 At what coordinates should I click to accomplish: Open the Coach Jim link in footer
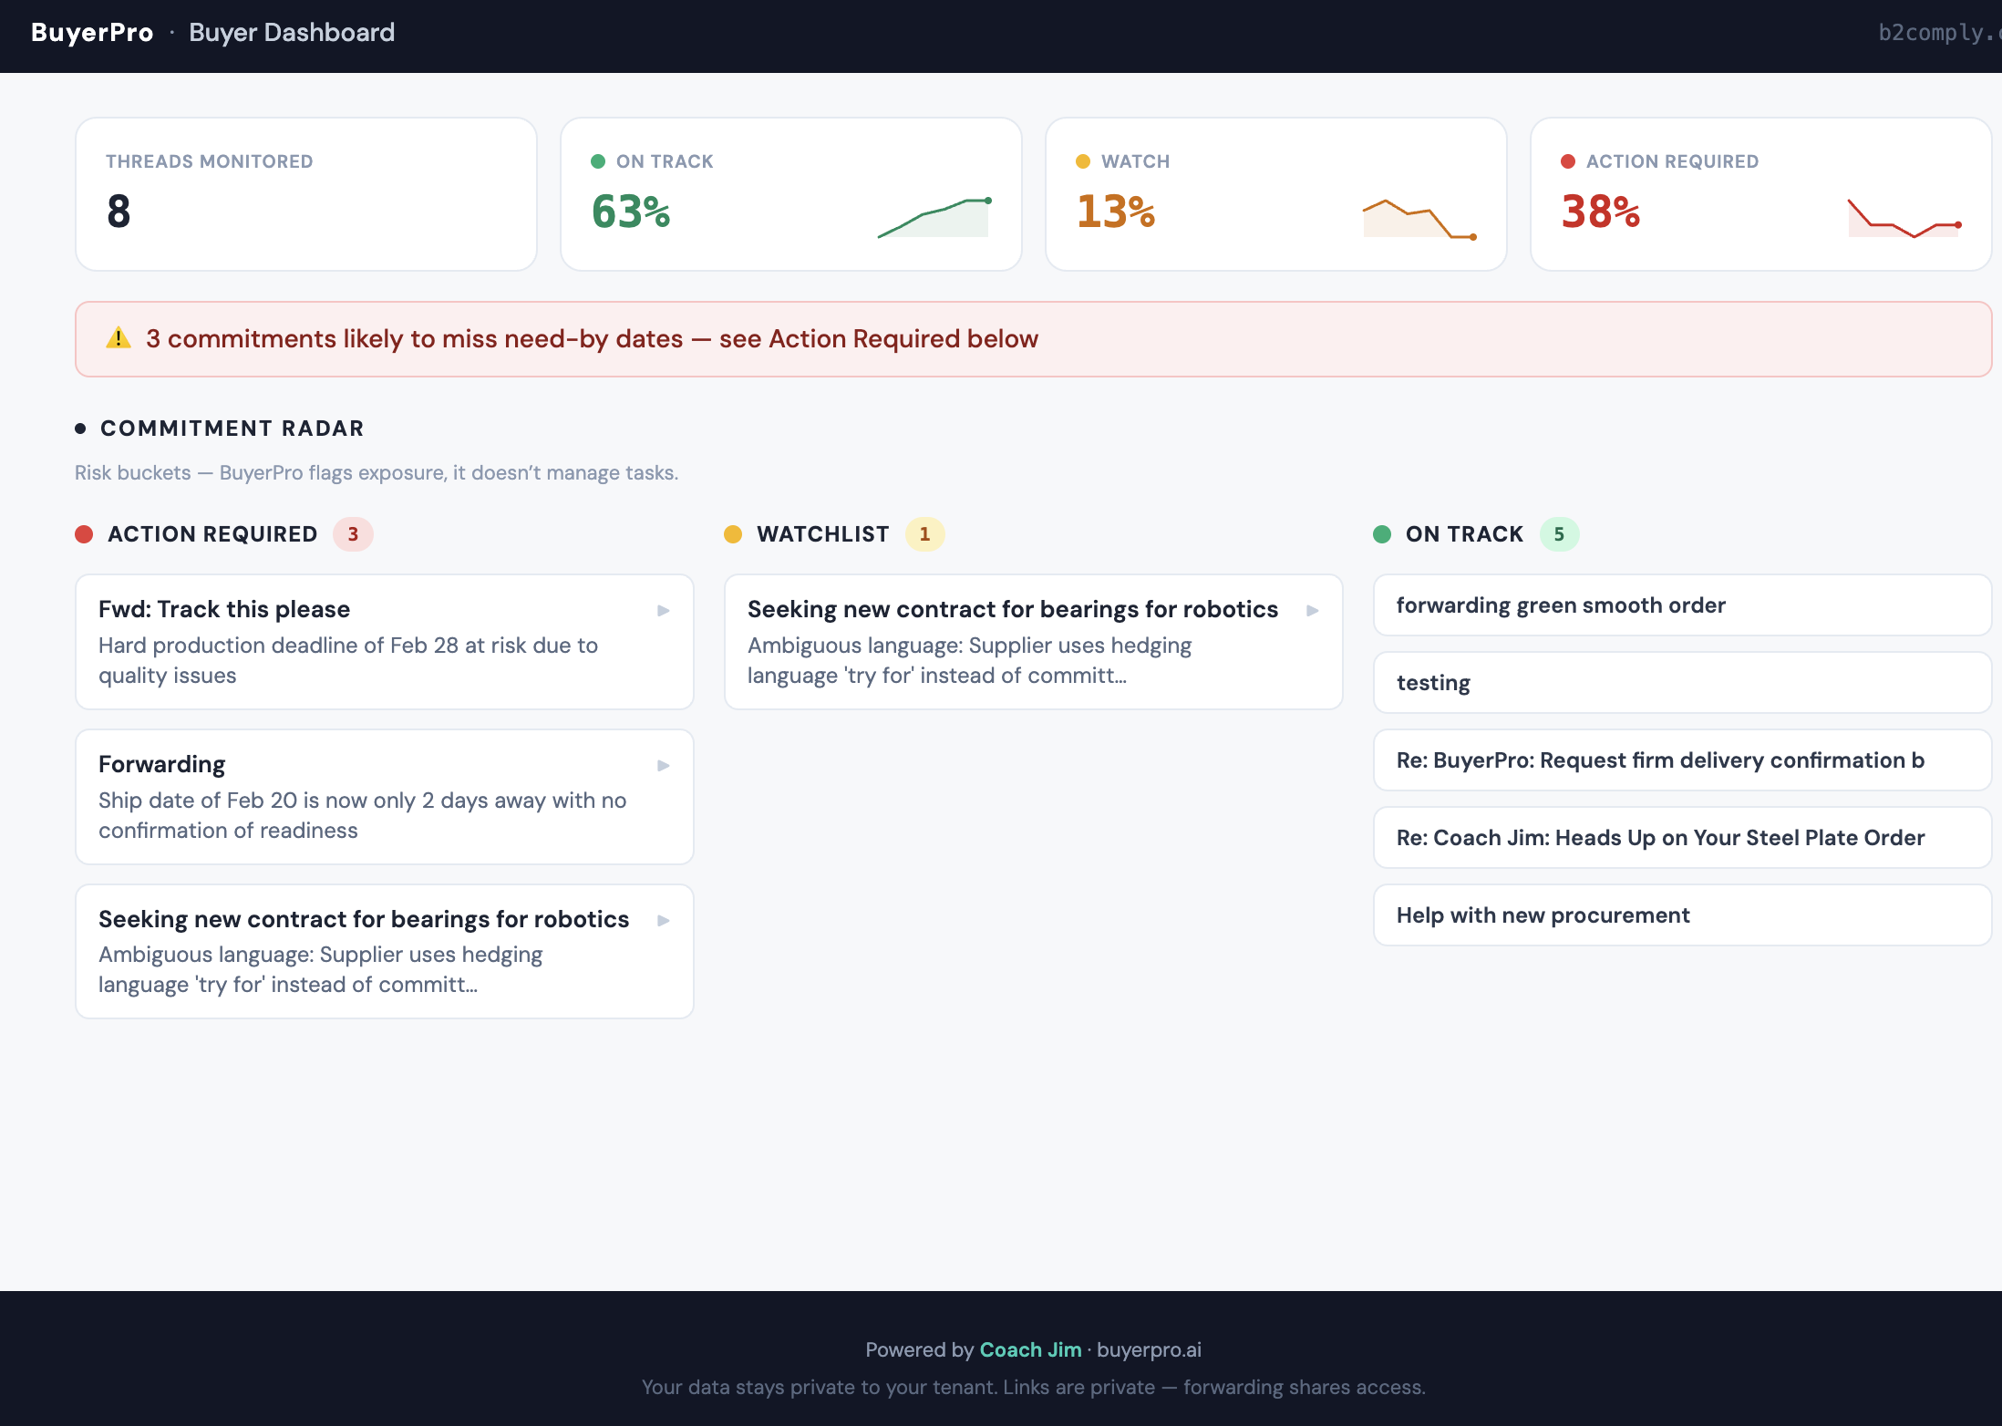click(1030, 1349)
